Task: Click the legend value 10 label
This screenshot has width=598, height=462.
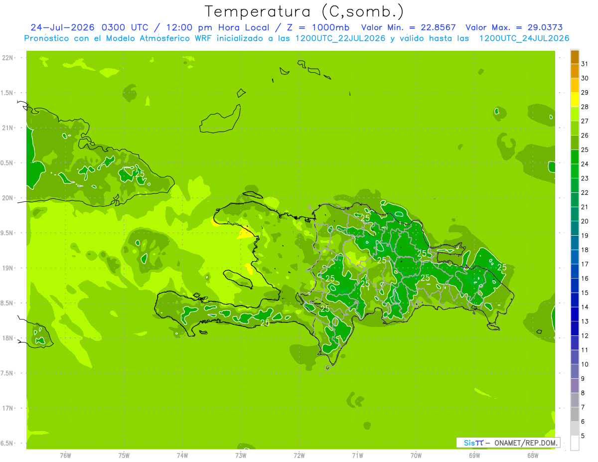Action: [585, 364]
